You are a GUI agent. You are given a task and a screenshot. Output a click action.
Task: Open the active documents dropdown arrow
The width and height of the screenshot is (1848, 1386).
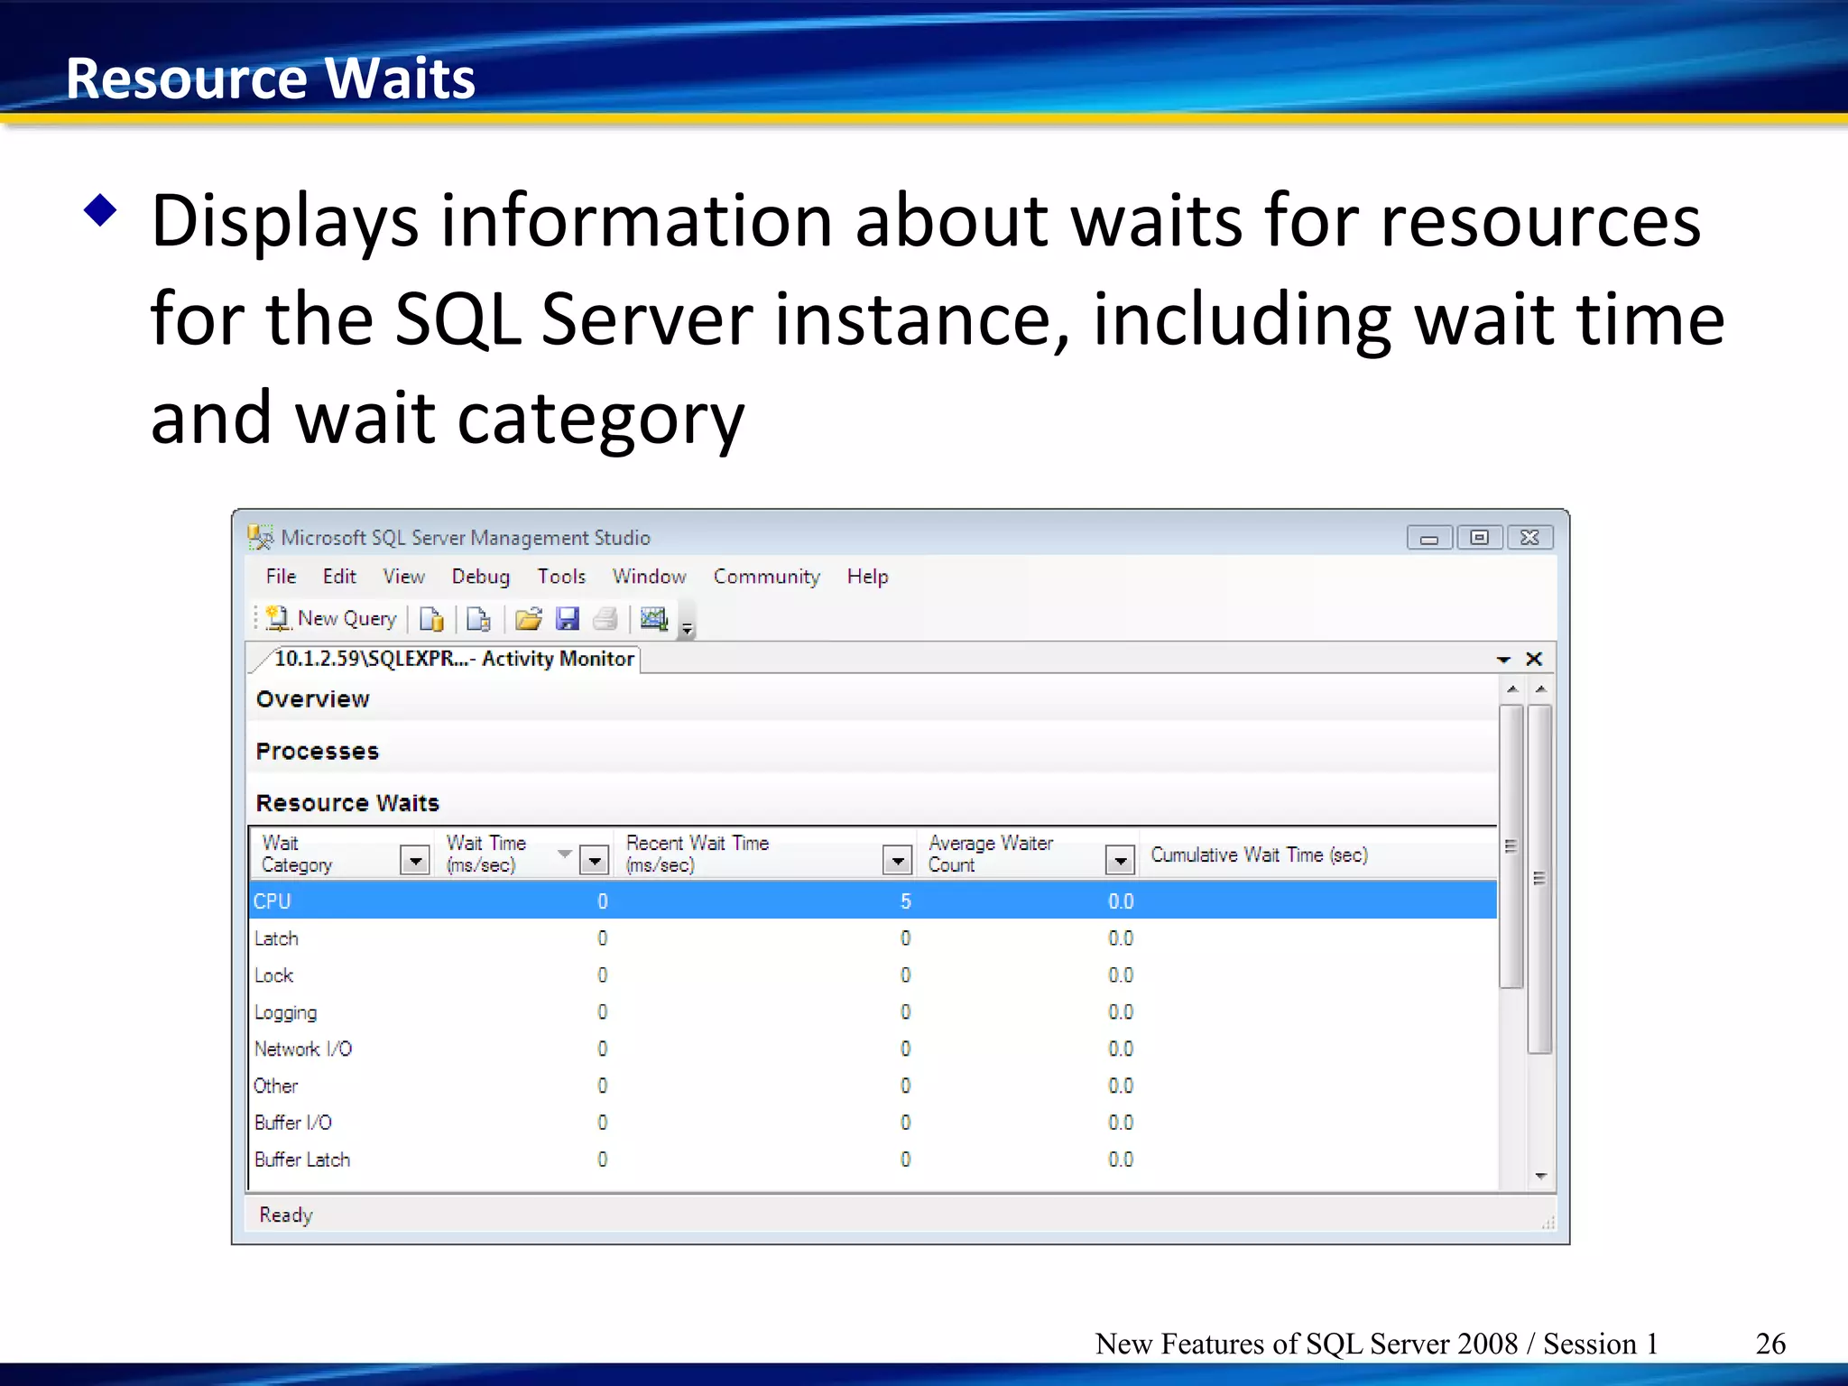(x=1503, y=660)
